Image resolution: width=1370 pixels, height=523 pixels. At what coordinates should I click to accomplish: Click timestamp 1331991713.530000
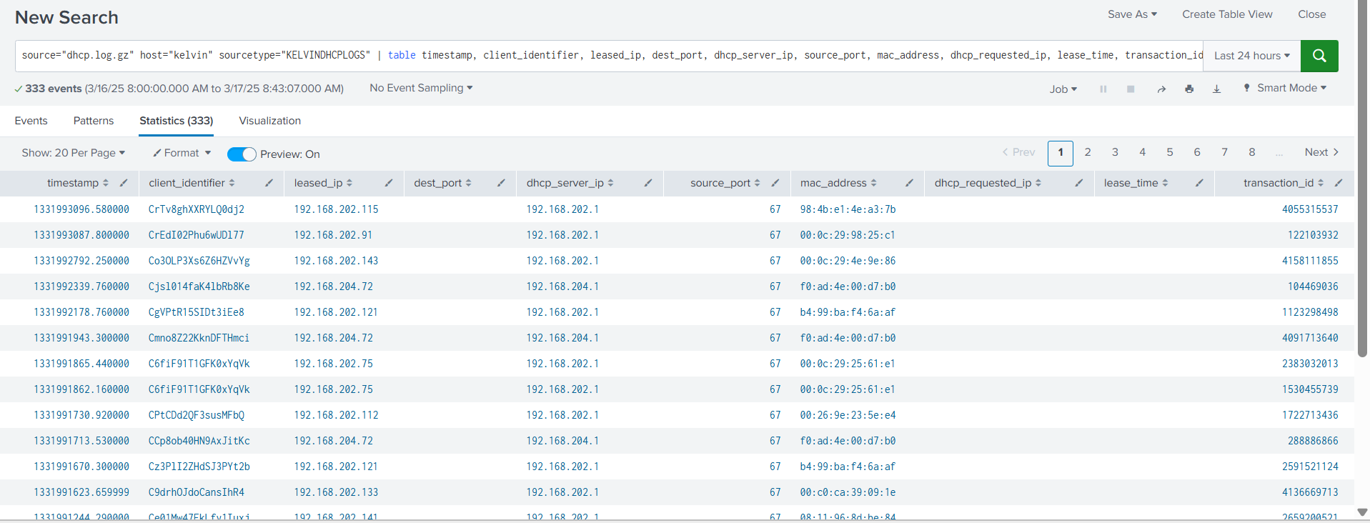(x=81, y=441)
